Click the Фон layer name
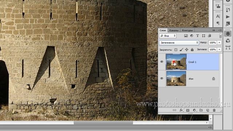The height and width of the screenshot is (131, 233). (191, 79)
